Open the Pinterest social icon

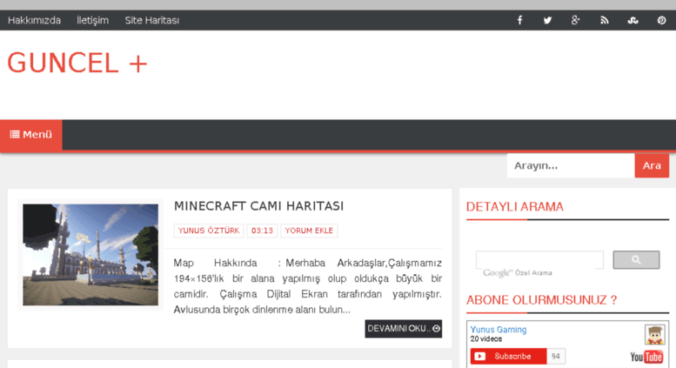(x=661, y=20)
